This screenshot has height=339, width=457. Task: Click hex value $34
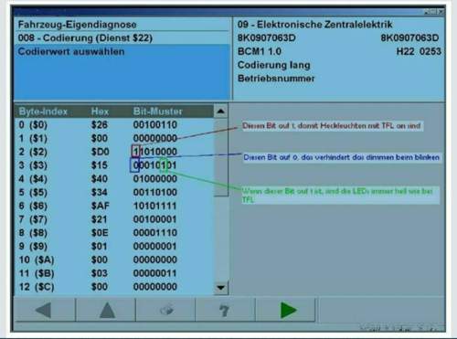point(100,192)
